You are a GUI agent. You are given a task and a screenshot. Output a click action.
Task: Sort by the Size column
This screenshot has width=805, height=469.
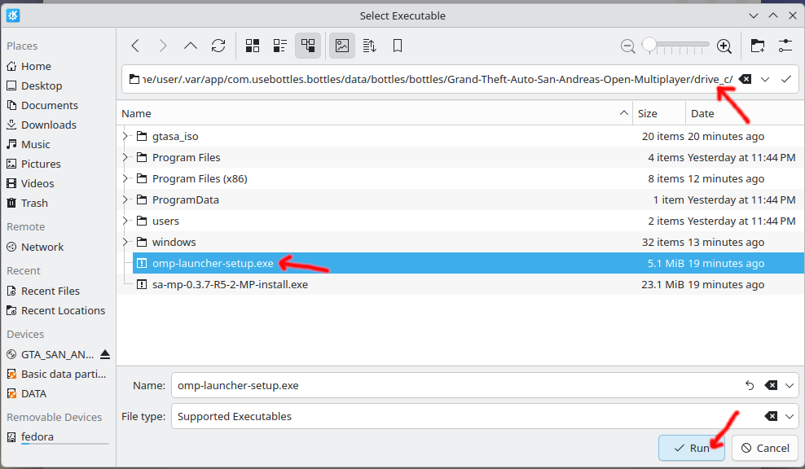[x=659, y=113]
